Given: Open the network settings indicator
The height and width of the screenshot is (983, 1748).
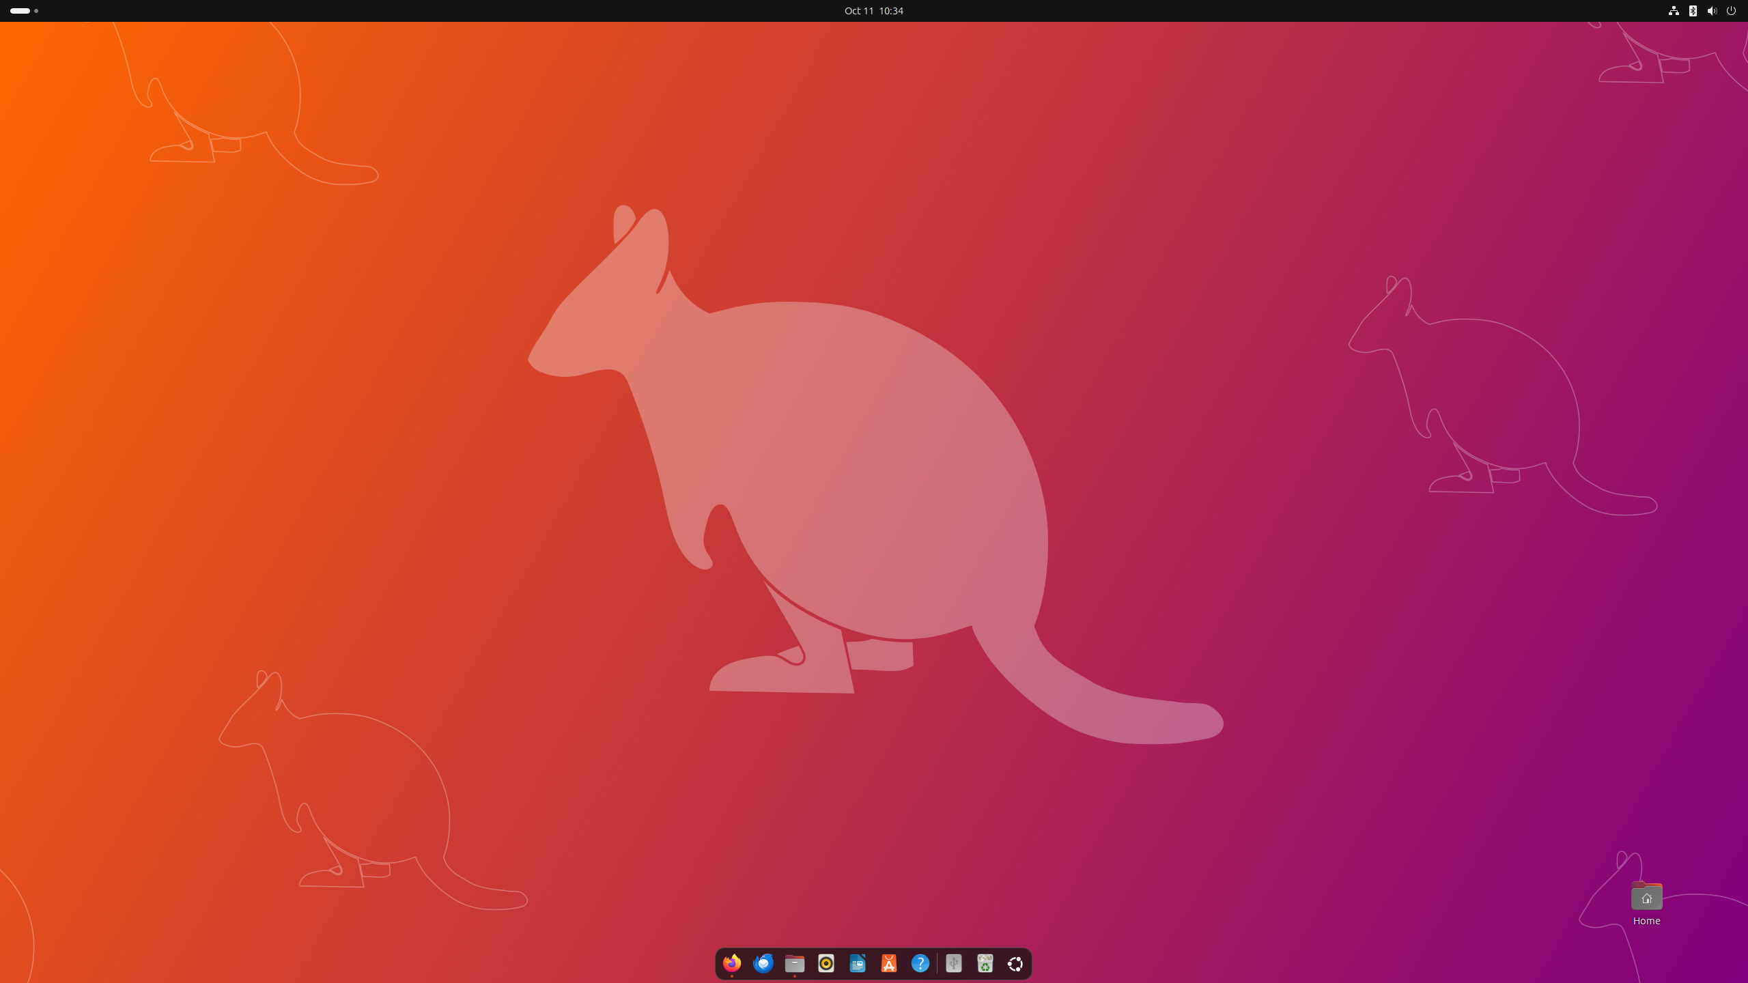Looking at the screenshot, I should coord(1673,11).
